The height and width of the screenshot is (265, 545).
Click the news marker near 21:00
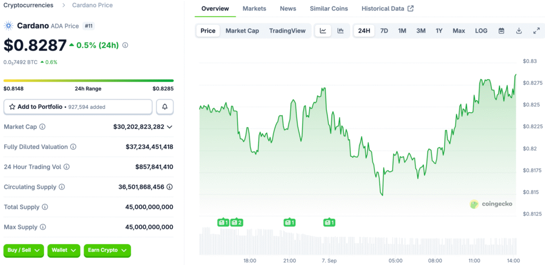click(290, 223)
